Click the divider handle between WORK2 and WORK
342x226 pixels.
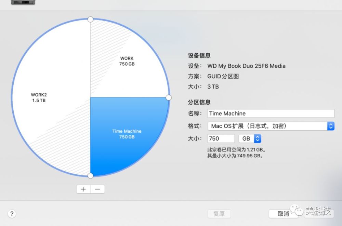click(x=90, y=19)
